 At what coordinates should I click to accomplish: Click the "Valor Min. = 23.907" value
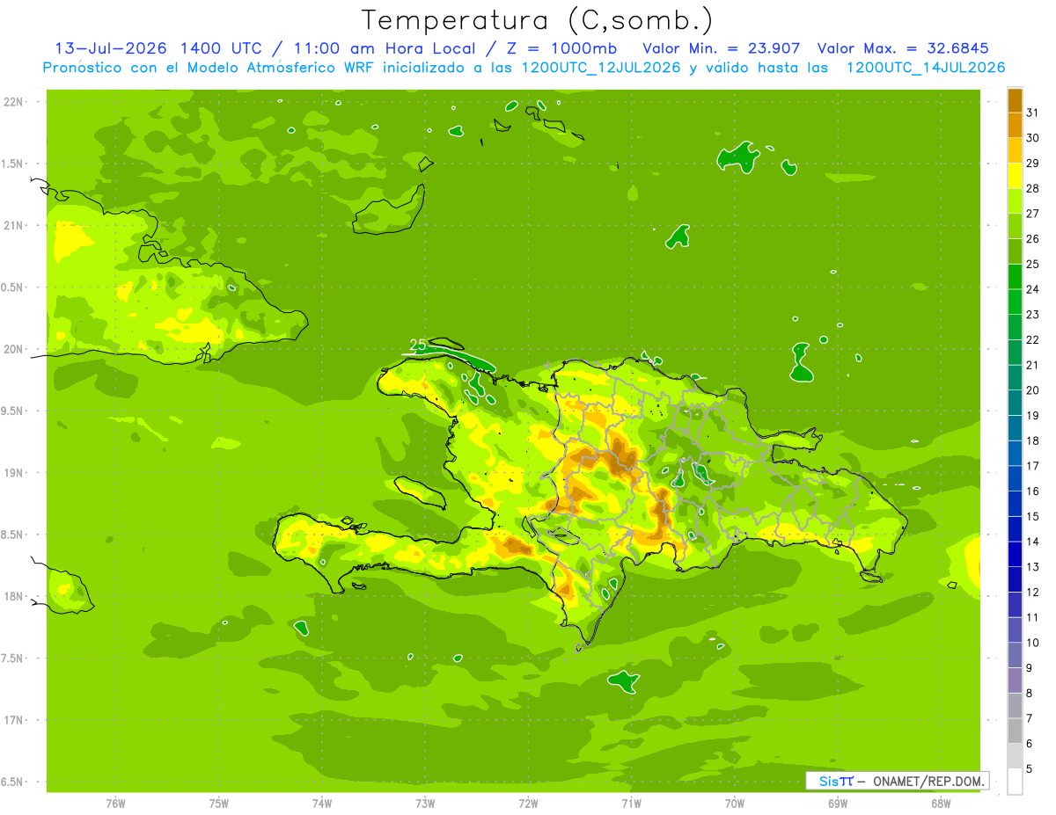click(x=722, y=48)
